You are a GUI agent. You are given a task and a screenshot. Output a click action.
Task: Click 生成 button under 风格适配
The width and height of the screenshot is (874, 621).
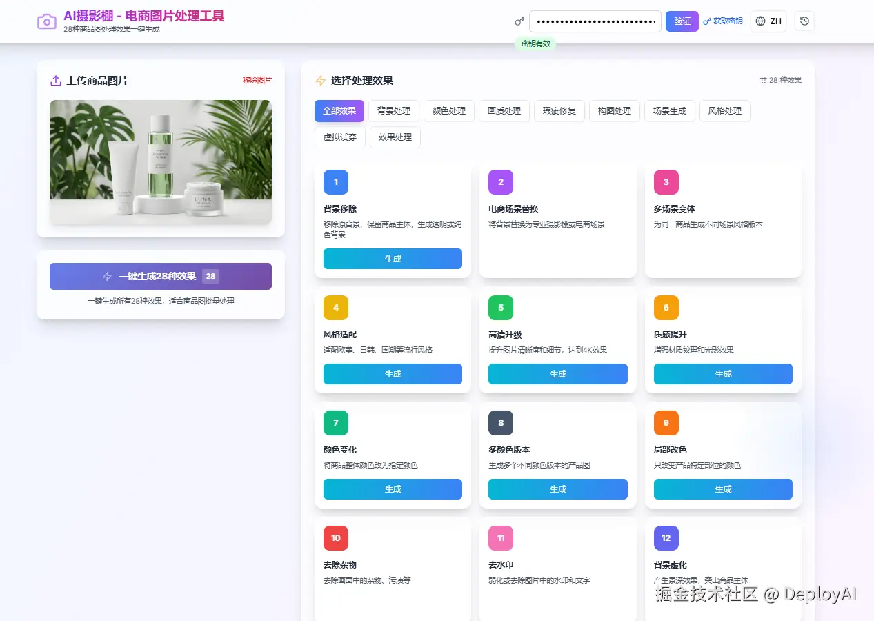[393, 374]
